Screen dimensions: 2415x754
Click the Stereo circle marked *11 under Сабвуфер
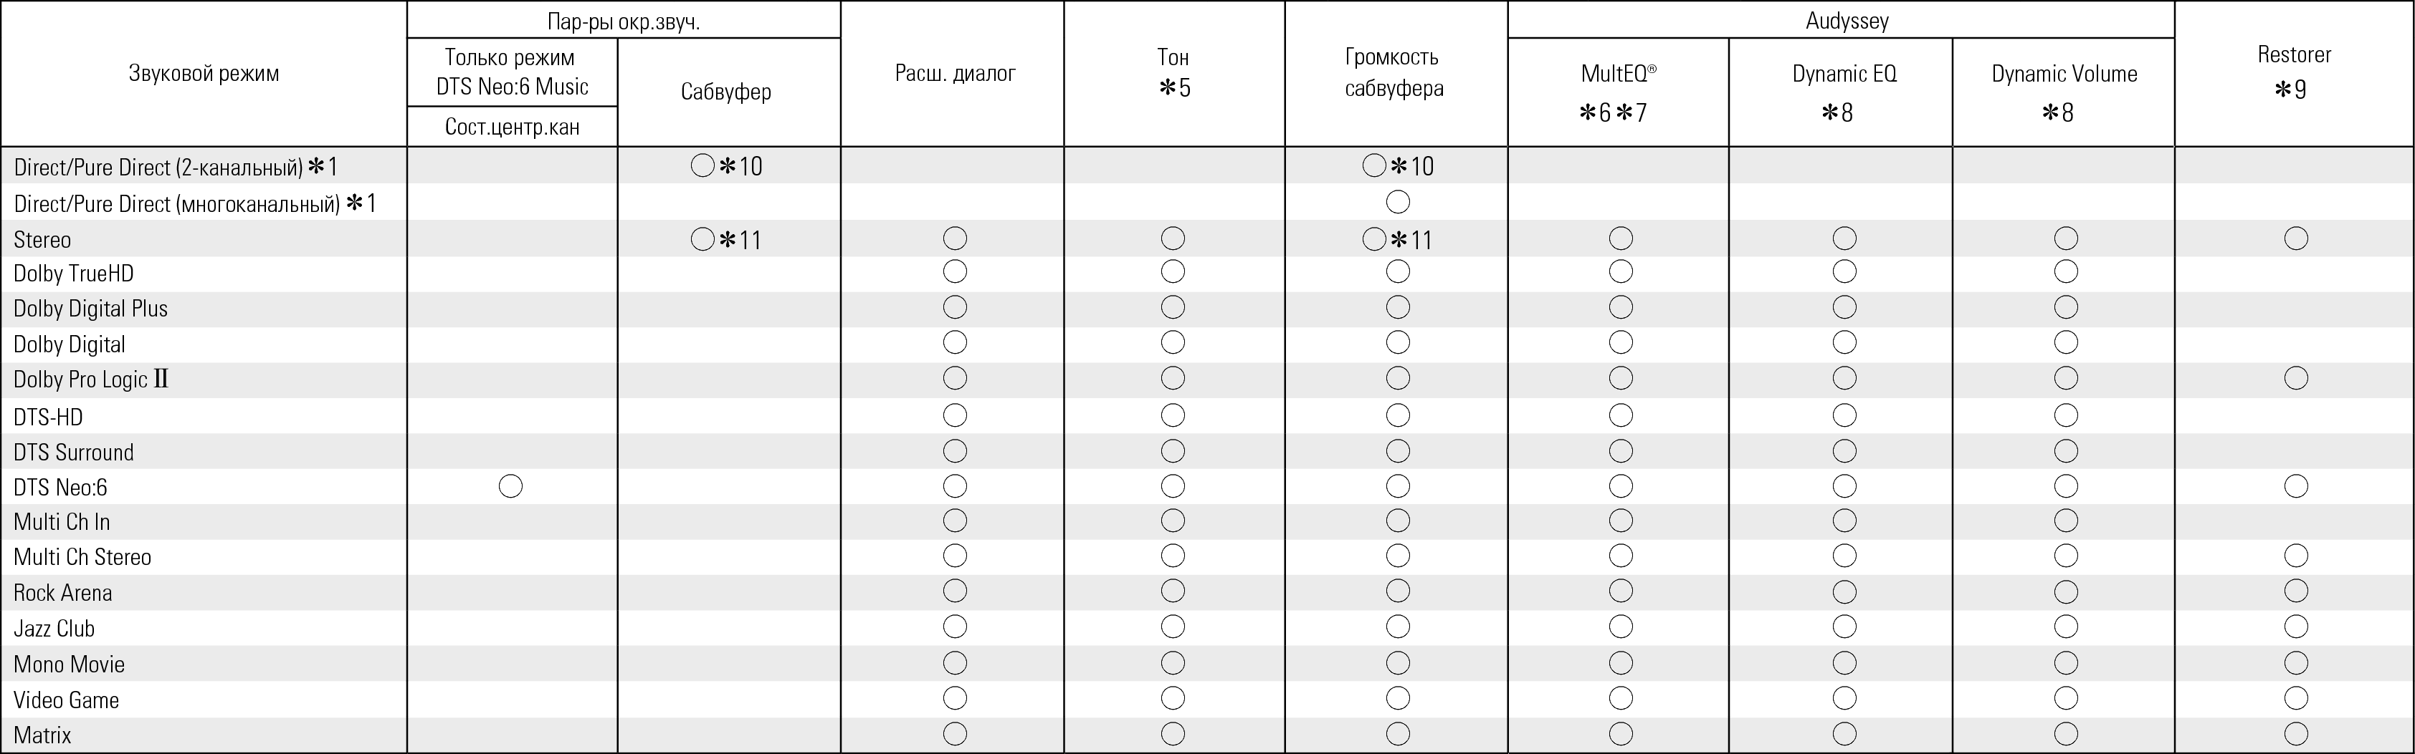click(x=703, y=240)
